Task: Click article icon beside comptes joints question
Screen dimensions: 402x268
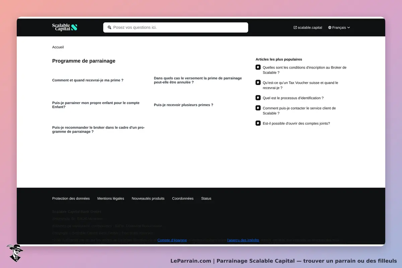Action: coord(258,123)
